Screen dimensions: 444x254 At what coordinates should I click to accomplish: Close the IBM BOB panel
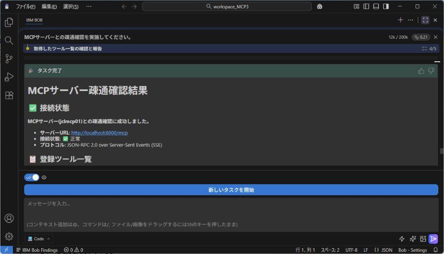435,20
